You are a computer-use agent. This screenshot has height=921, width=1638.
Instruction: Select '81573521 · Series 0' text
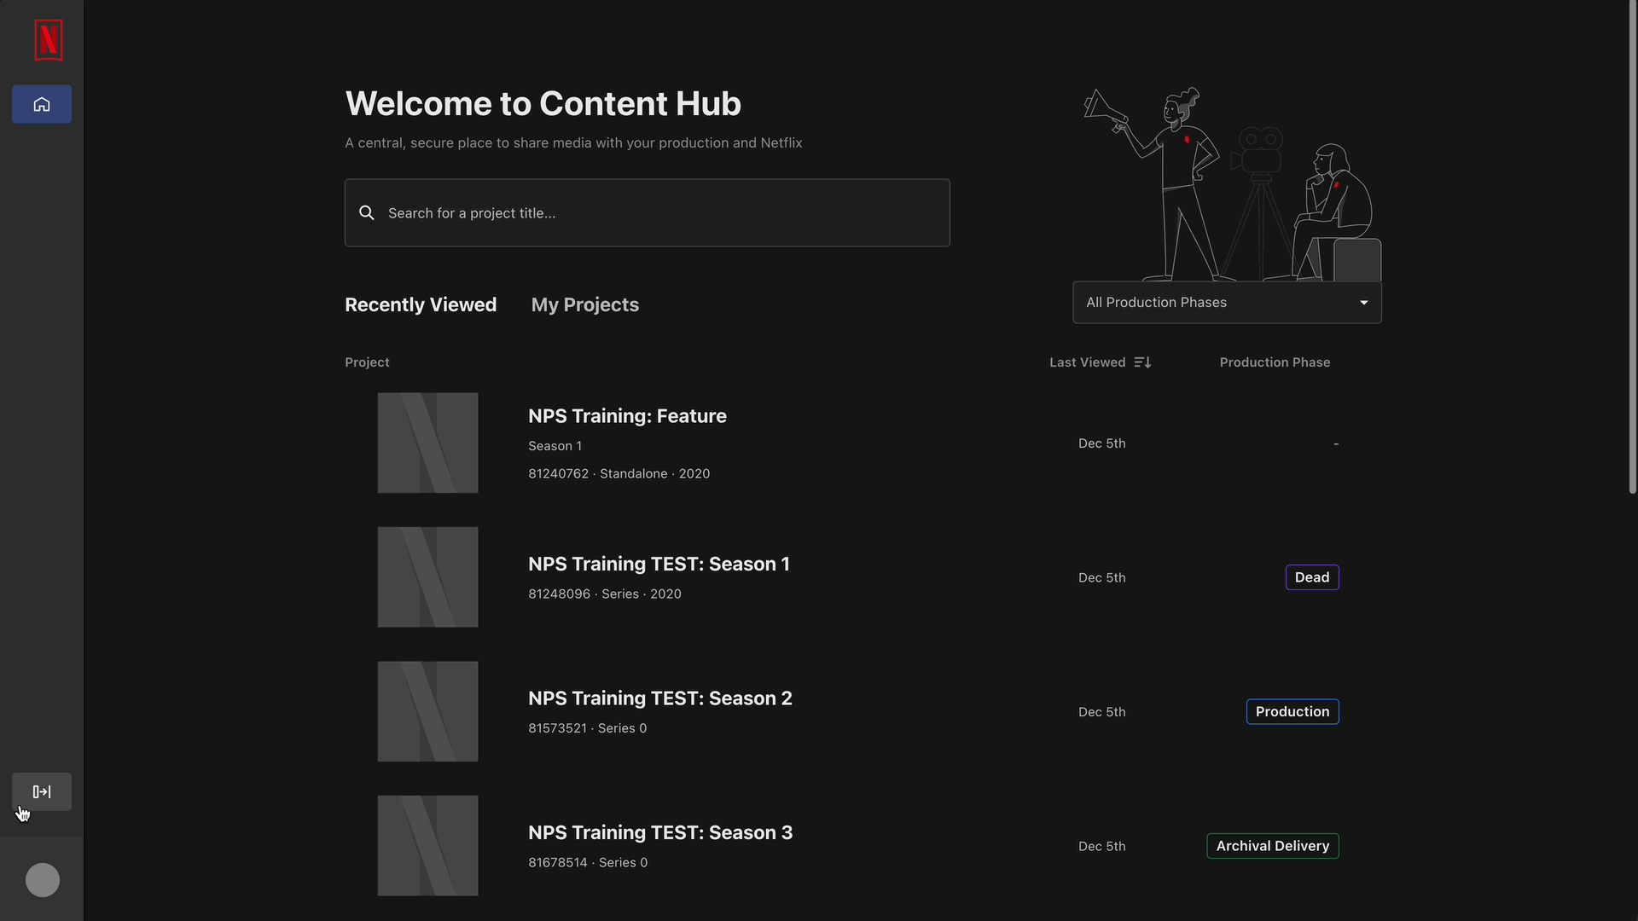click(x=587, y=728)
